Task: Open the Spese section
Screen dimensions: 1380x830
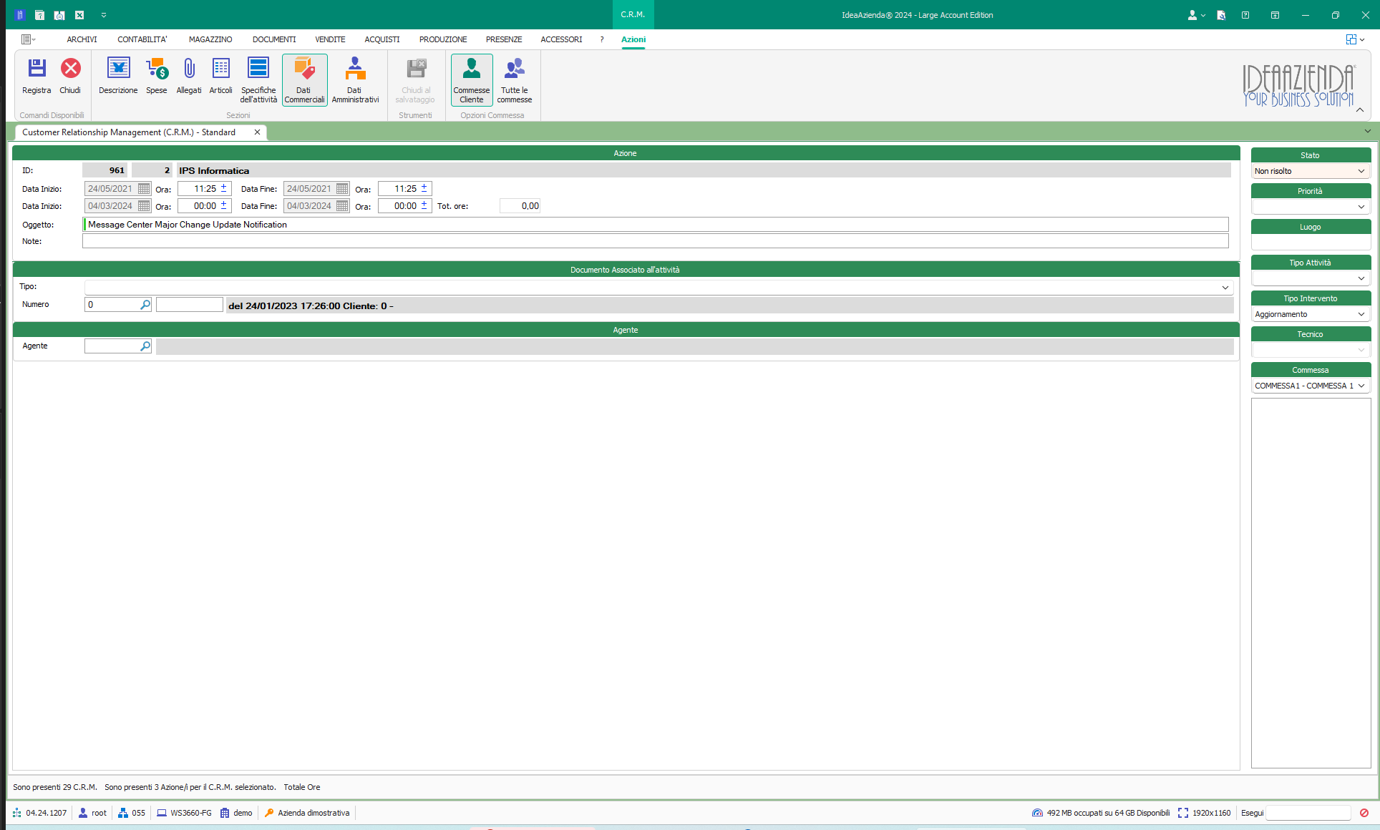Action: pyautogui.click(x=157, y=77)
